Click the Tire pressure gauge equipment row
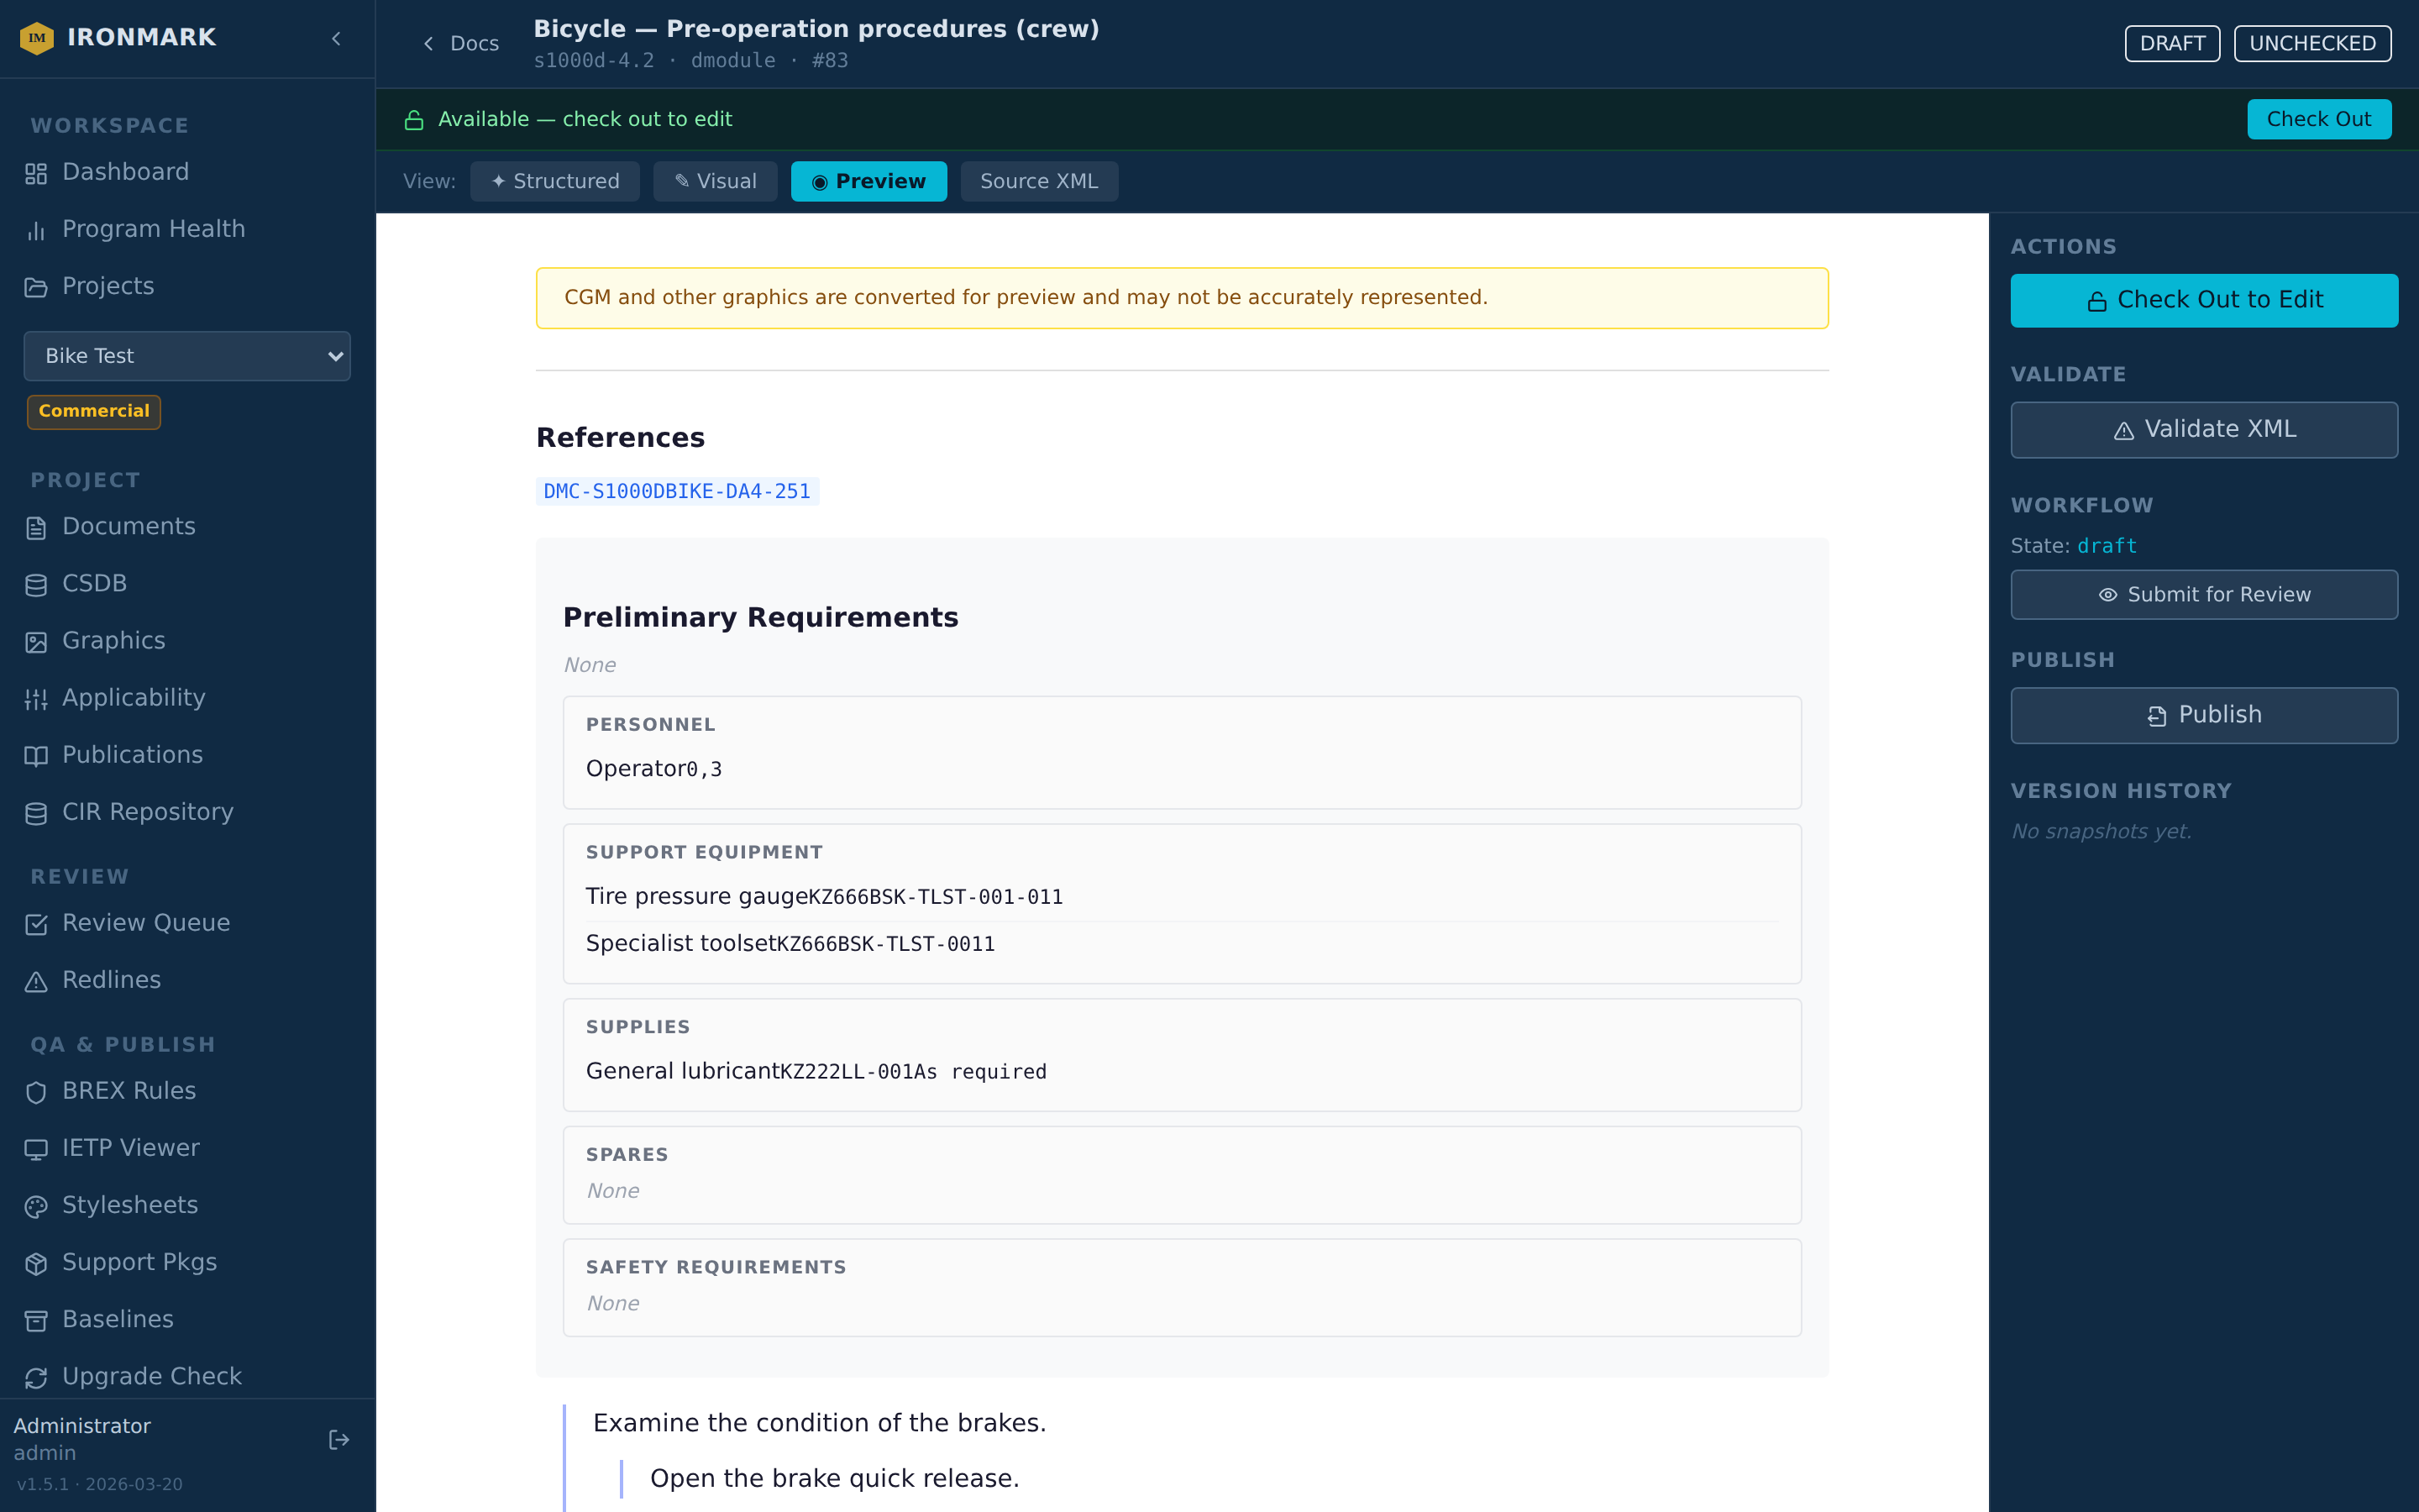This screenshot has width=2419, height=1512. 1182,896
